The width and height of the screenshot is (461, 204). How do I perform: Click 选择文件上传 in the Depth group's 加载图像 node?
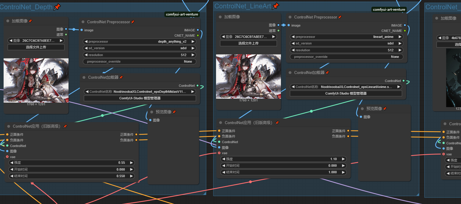click(x=36, y=47)
